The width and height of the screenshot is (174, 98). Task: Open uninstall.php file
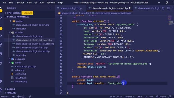point(21,82)
